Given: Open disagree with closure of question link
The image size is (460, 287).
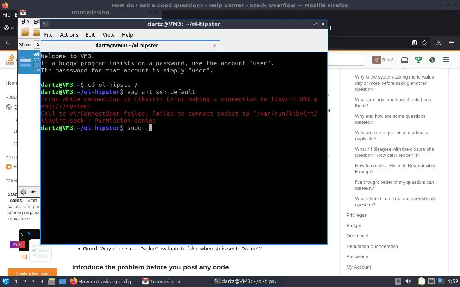Looking at the screenshot, I should pos(395,152).
